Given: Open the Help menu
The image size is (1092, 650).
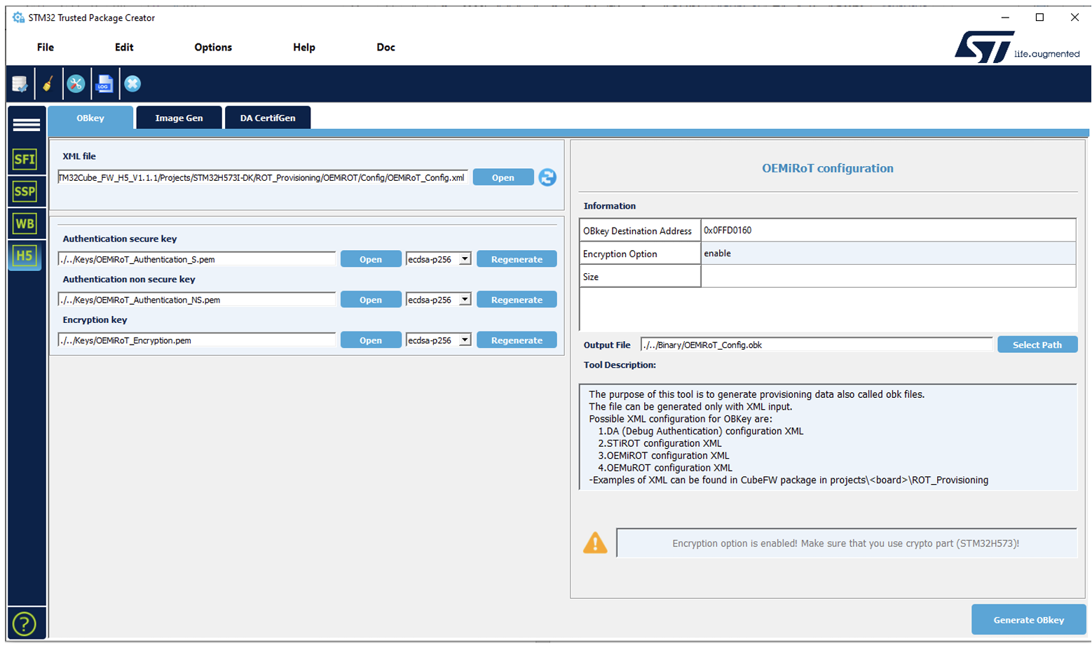Looking at the screenshot, I should [304, 47].
